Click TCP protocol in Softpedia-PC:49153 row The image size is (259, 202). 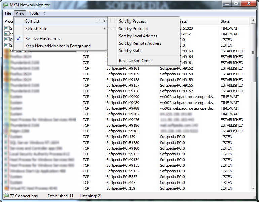[86, 165]
